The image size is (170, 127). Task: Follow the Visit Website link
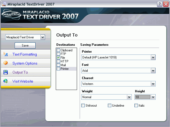coord(23,81)
